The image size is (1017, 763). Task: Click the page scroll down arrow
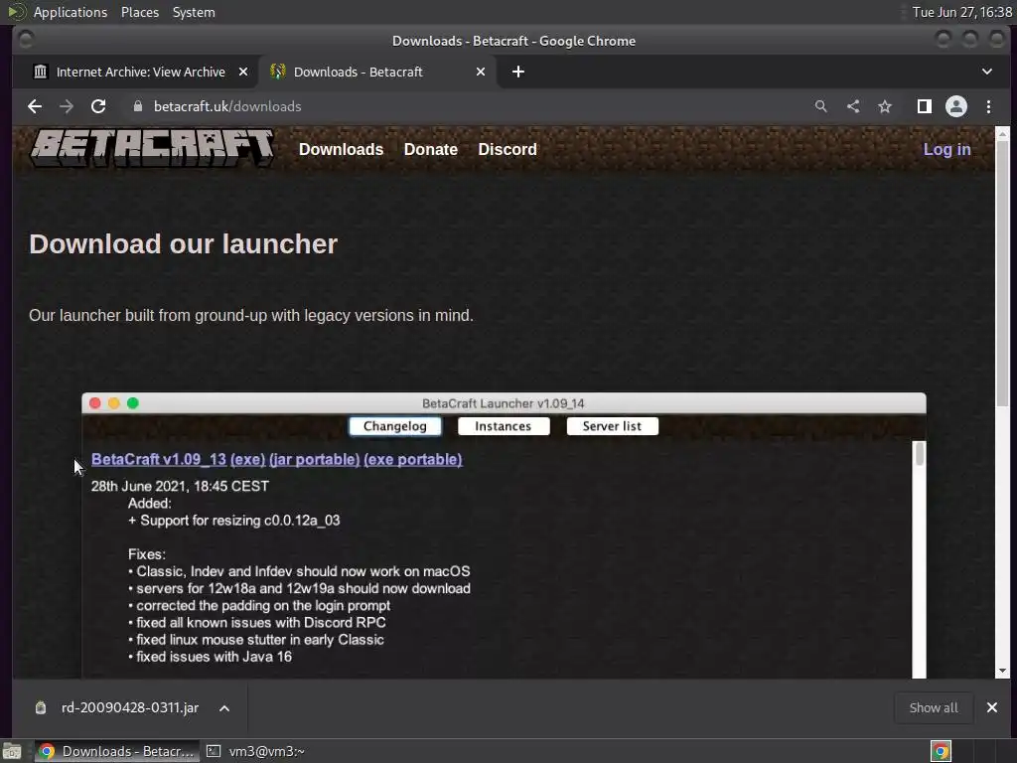click(x=1003, y=671)
